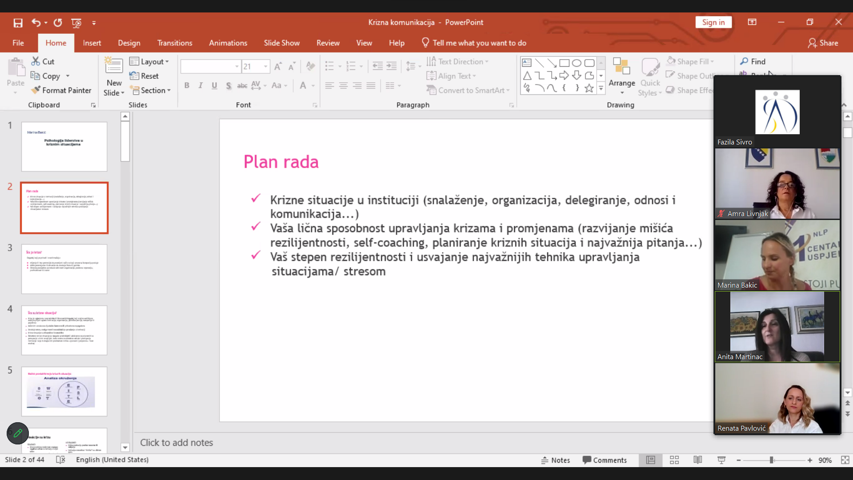Image resolution: width=853 pixels, height=480 pixels.
Task: Click the Sign in button
Action: pos(713,22)
